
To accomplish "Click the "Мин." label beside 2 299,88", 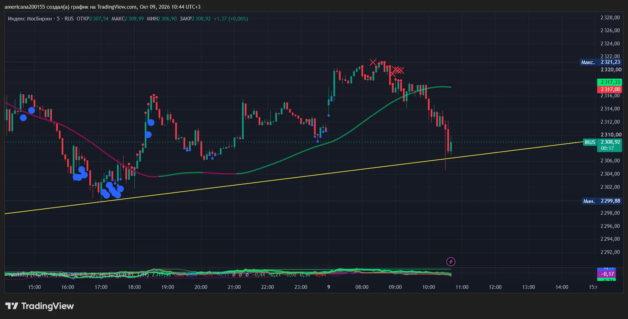I will click(589, 201).
